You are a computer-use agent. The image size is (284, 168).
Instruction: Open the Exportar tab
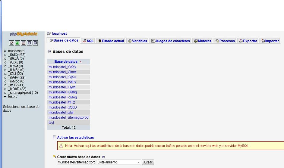tap(248, 41)
